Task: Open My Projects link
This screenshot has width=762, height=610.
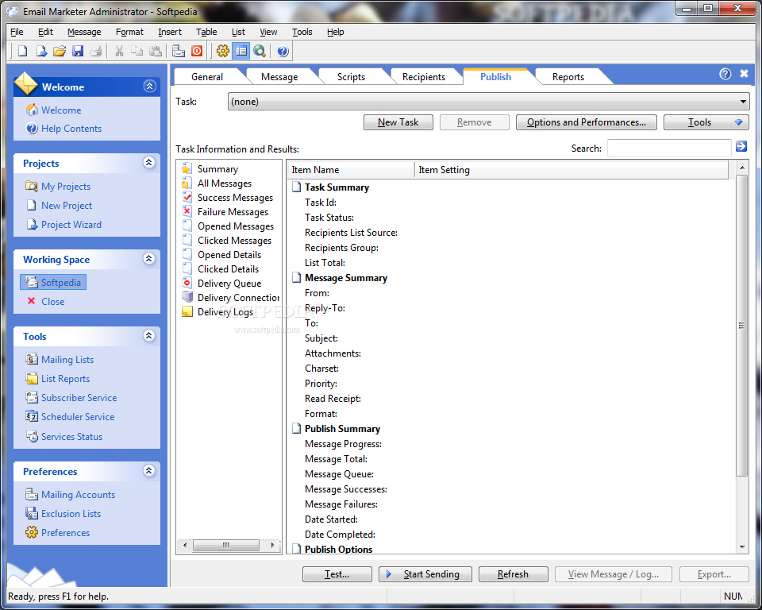Action: pyautogui.click(x=66, y=187)
